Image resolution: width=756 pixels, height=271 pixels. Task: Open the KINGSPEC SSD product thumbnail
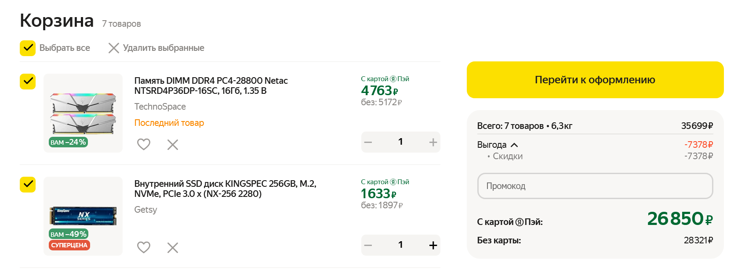pyautogui.click(x=83, y=216)
